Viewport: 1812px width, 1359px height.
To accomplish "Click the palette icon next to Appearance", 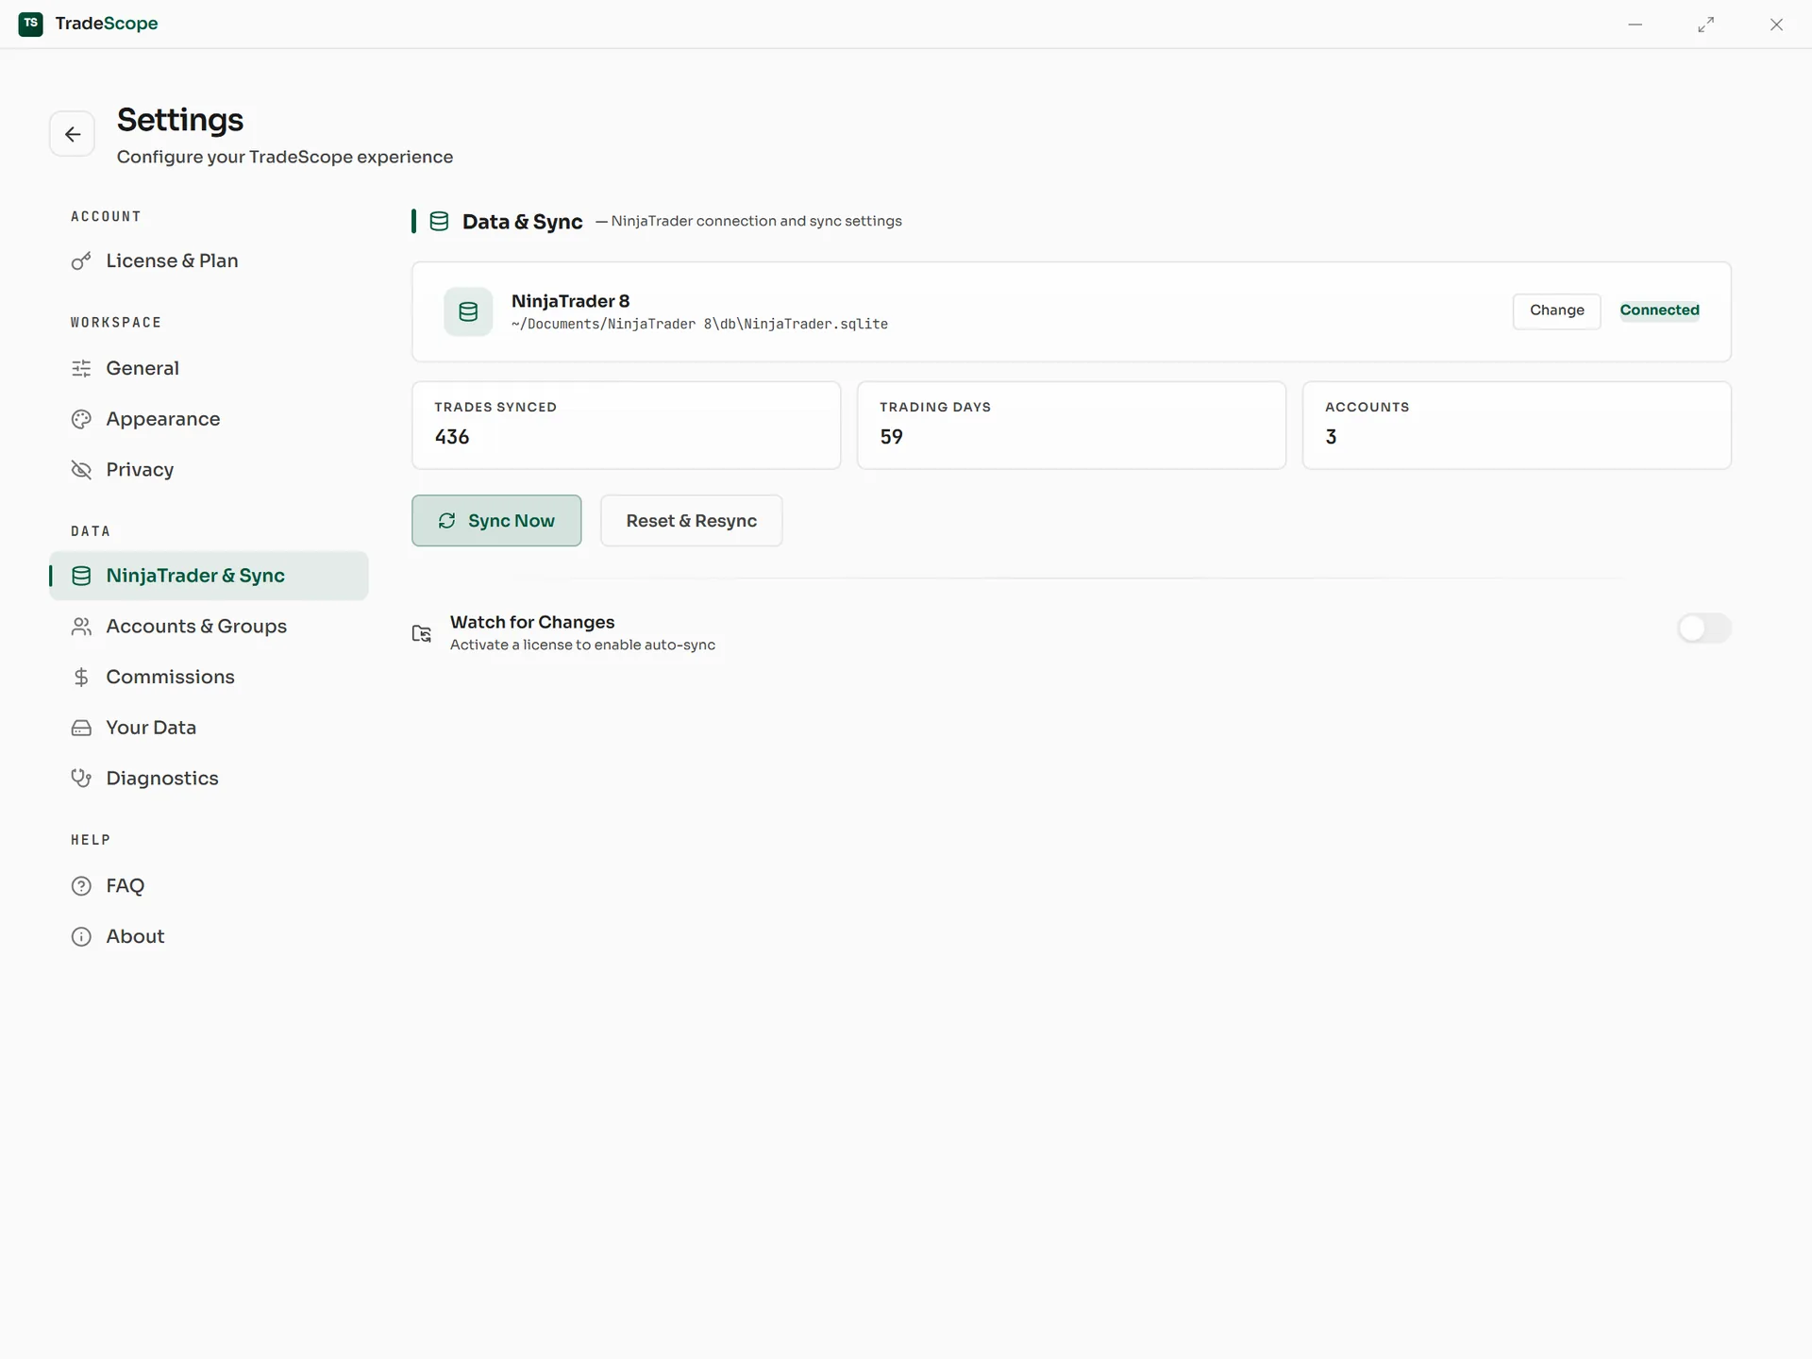I will pos(81,419).
